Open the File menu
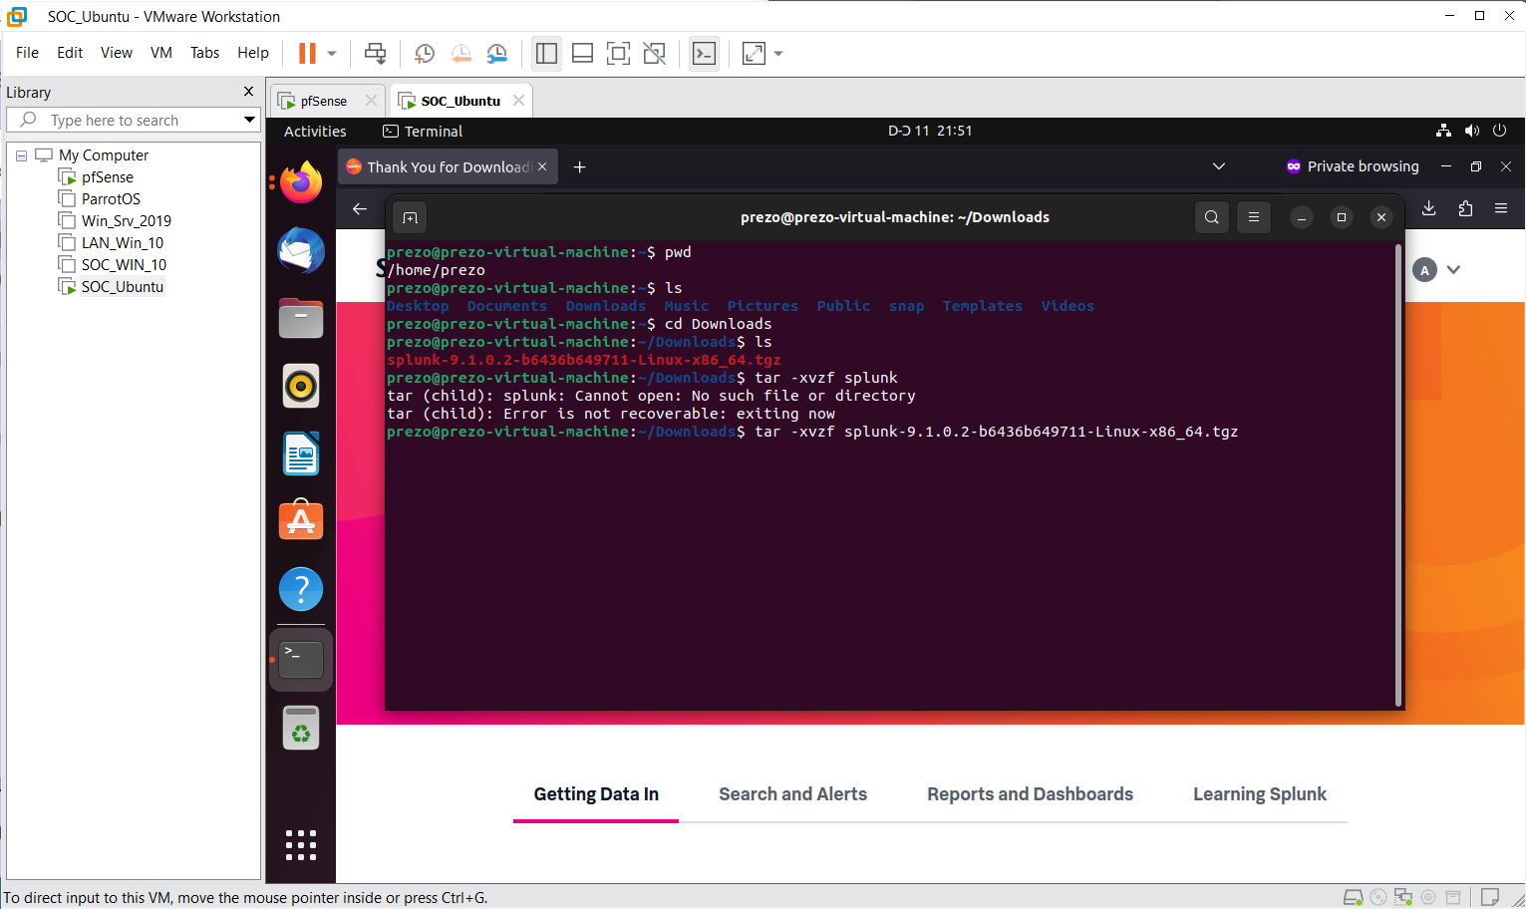Image resolution: width=1526 pixels, height=909 pixels. coord(27,53)
